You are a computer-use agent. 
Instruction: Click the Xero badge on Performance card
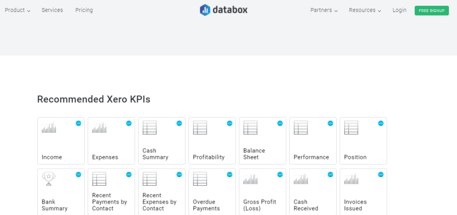click(330, 123)
